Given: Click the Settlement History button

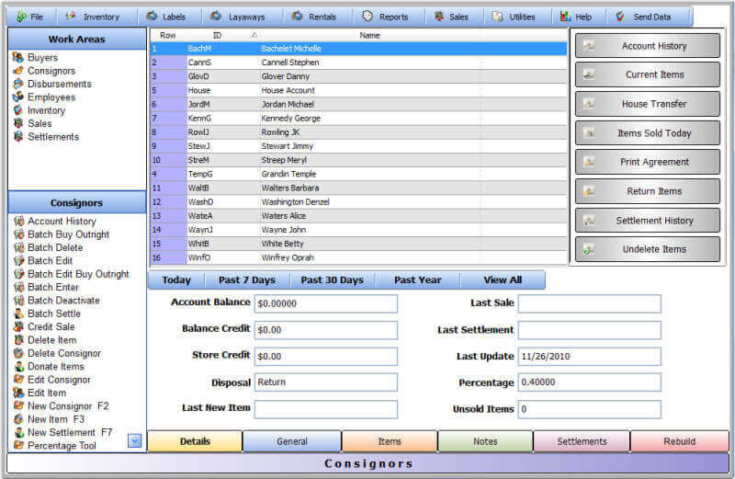Looking at the screenshot, I should point(648,220).
